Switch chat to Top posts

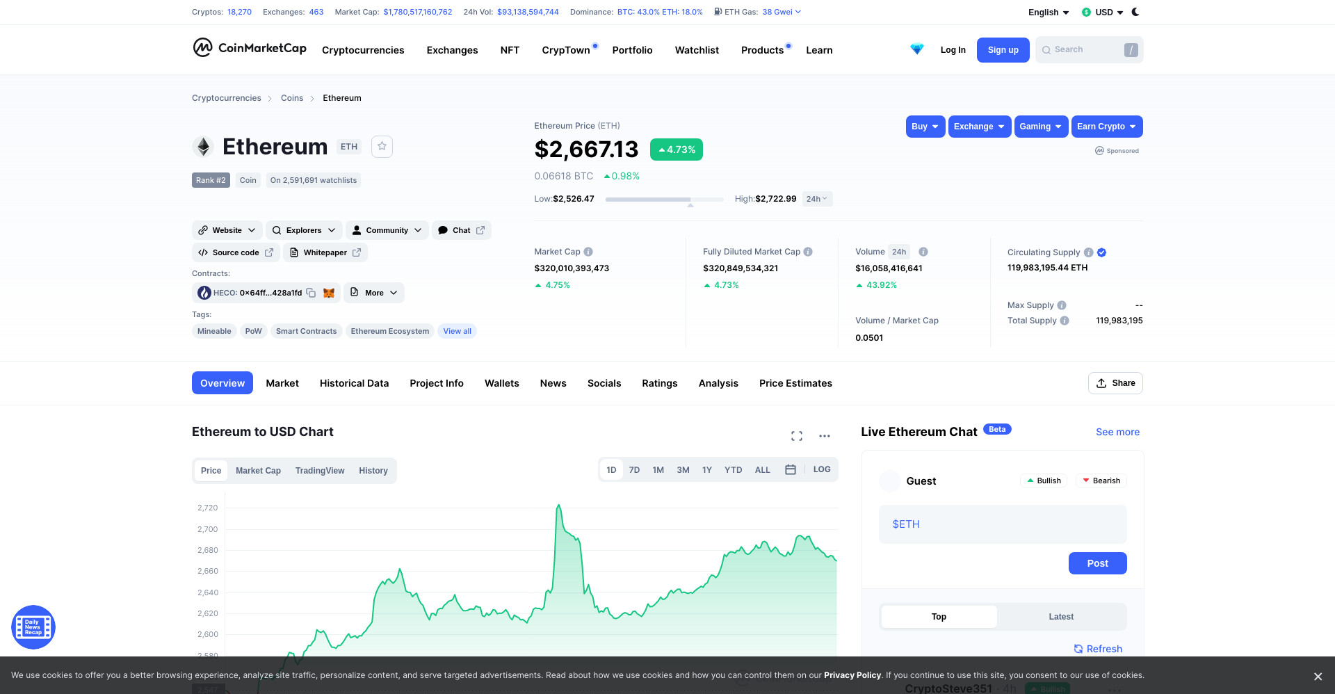tap(939, 617)
